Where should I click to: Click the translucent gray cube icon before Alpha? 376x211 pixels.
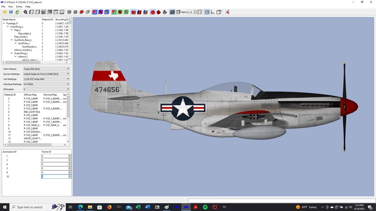(x=178, y=12)
